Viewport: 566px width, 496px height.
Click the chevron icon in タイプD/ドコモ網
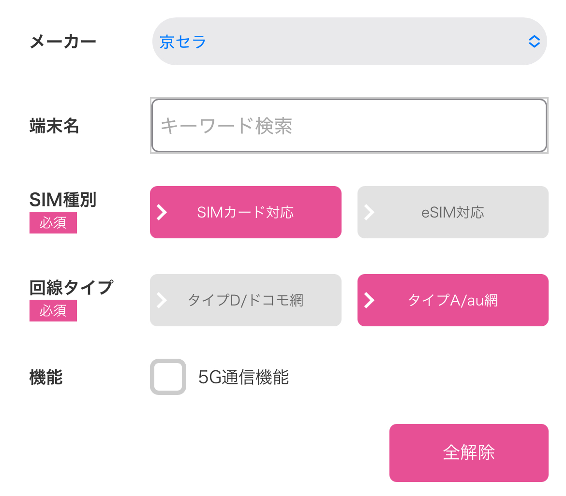click(x=162, y=300)
